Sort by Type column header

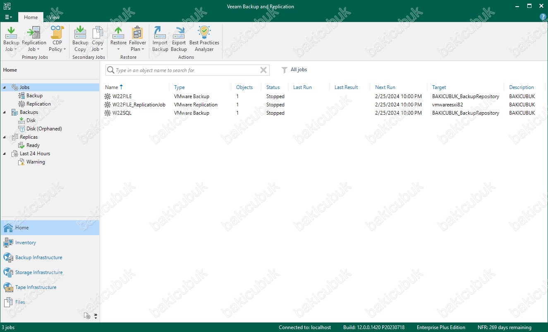point(179,87)
